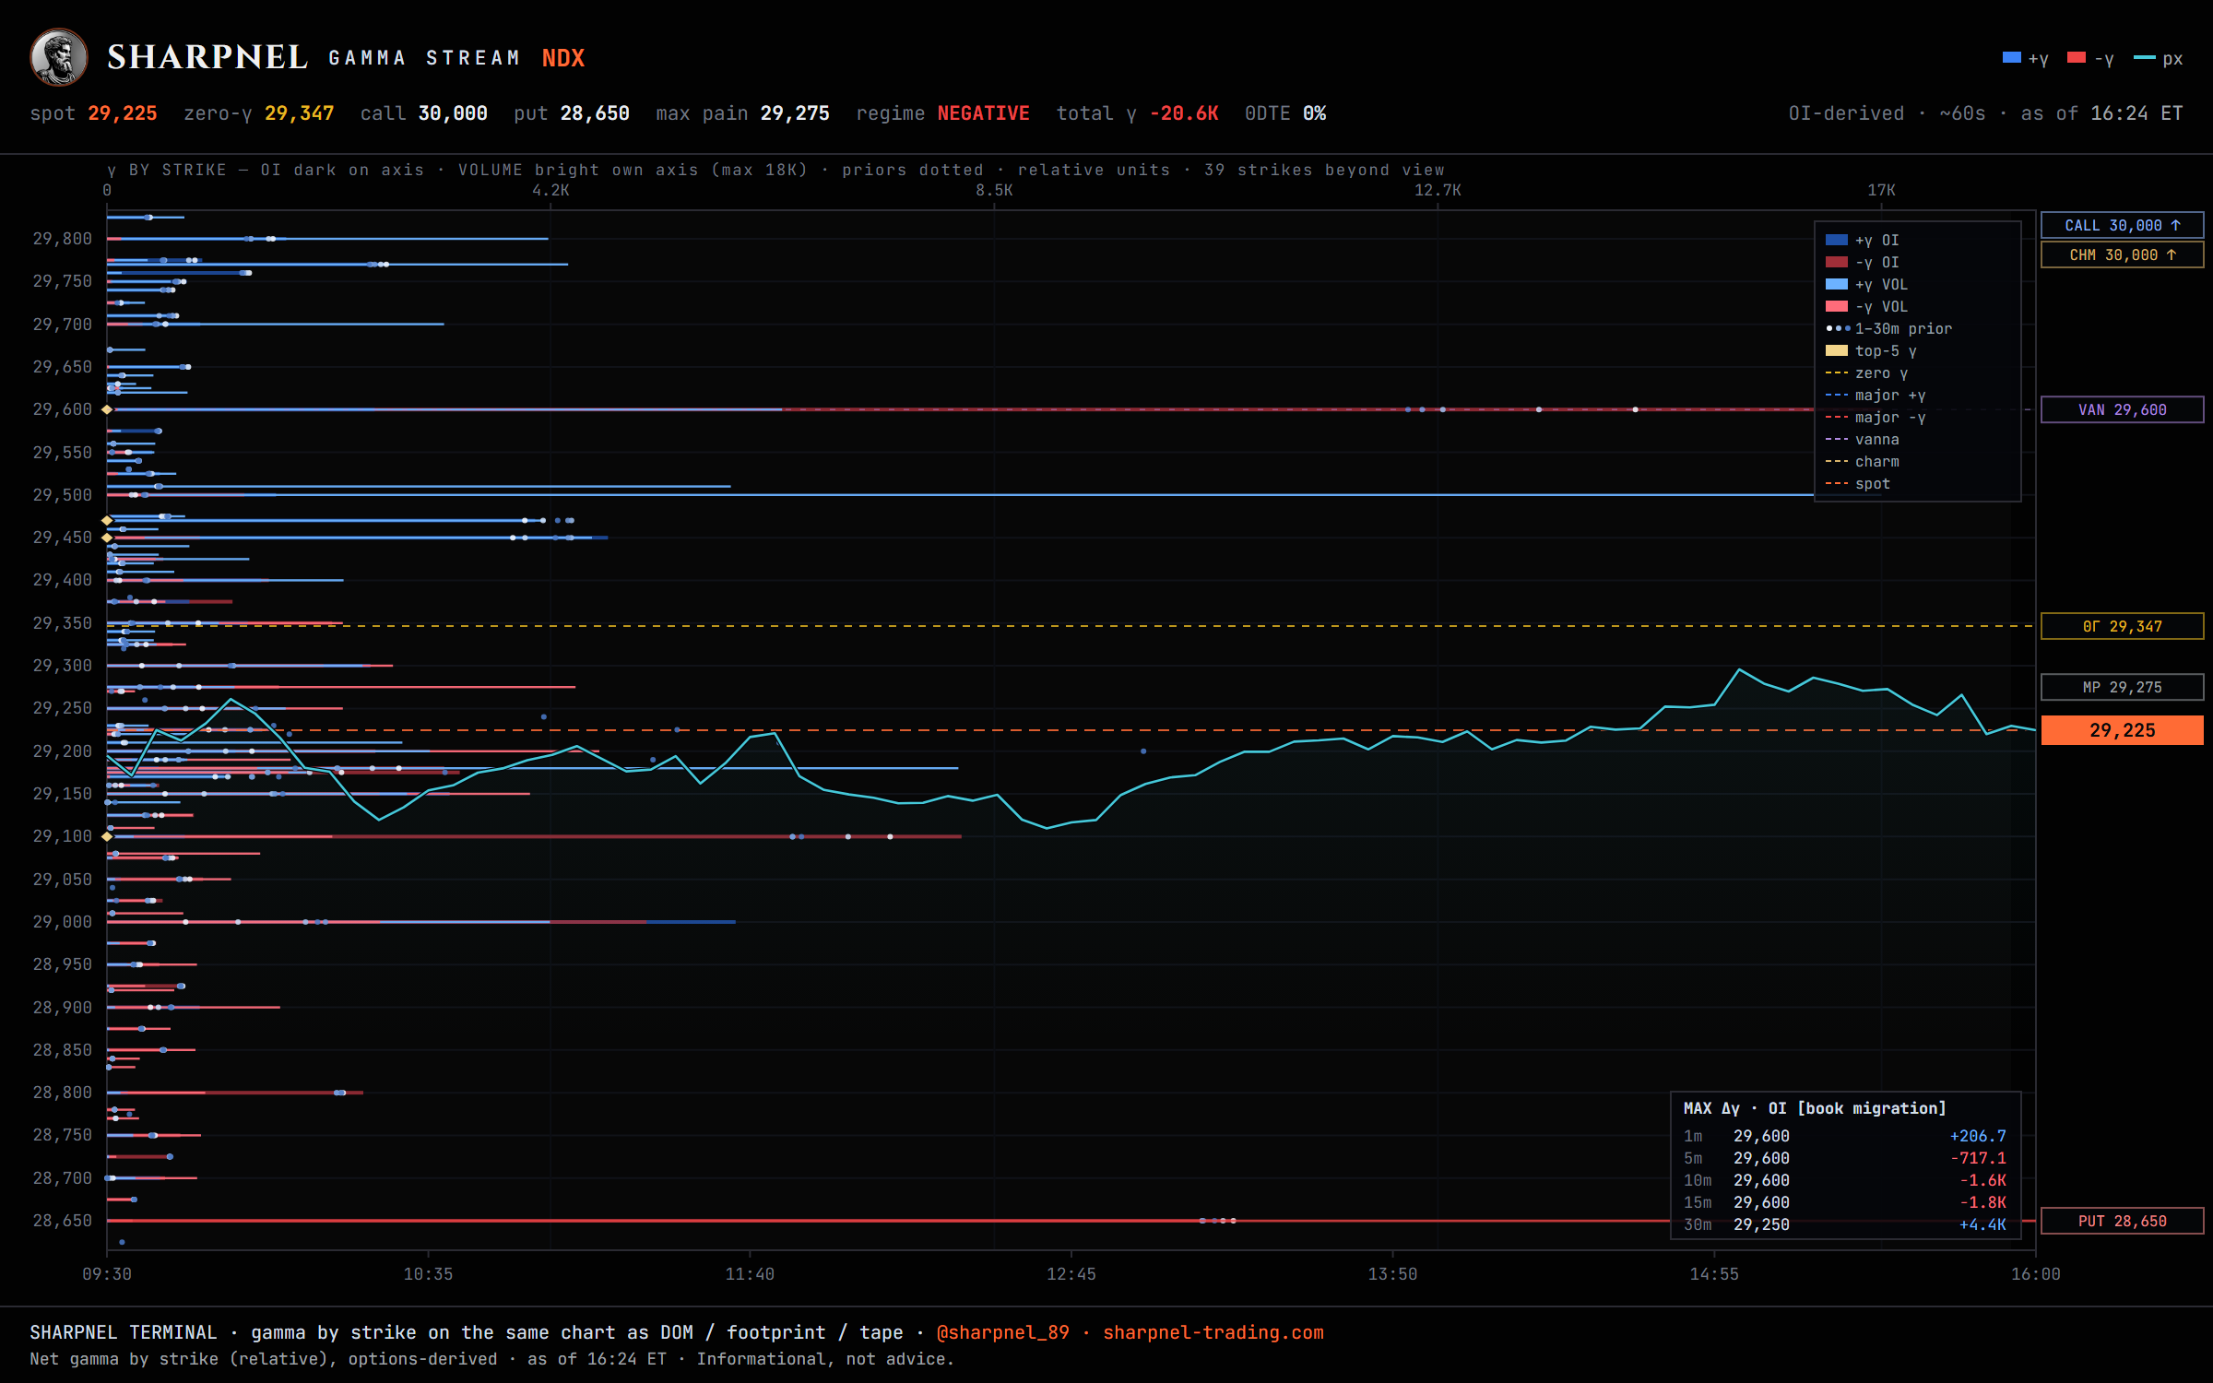Click the red -γ legend swatch in header
The width and height of the screenshot is (2213, 1383).
(2077, 58)
